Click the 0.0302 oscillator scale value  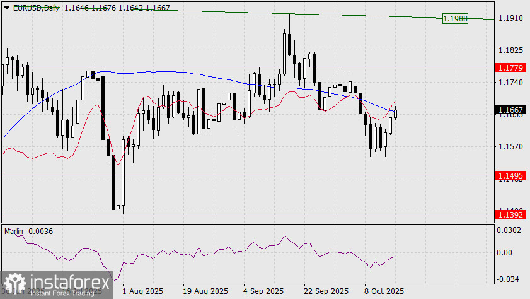pyautogui.click(x=509, y=230)
